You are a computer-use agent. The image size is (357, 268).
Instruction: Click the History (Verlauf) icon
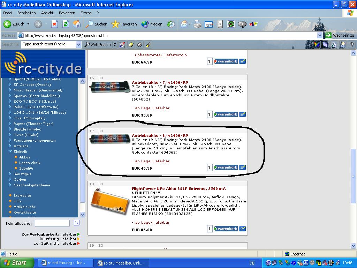click(x=170, y=24)
